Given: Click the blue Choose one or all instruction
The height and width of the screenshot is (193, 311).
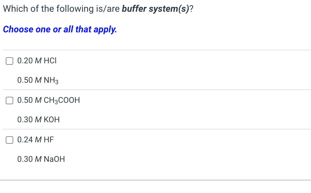Looking at the screenshot, I should [x=60, y=29].
